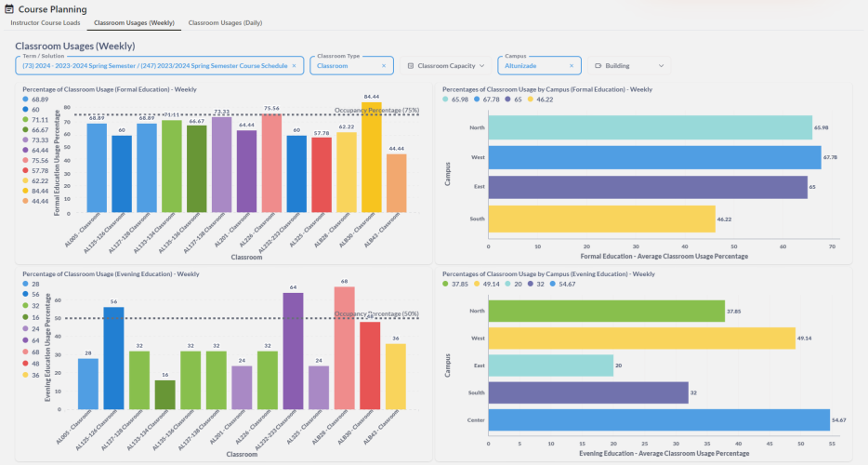
Task: Toggle the 57.78 legend entry
Action: (35, 171)
